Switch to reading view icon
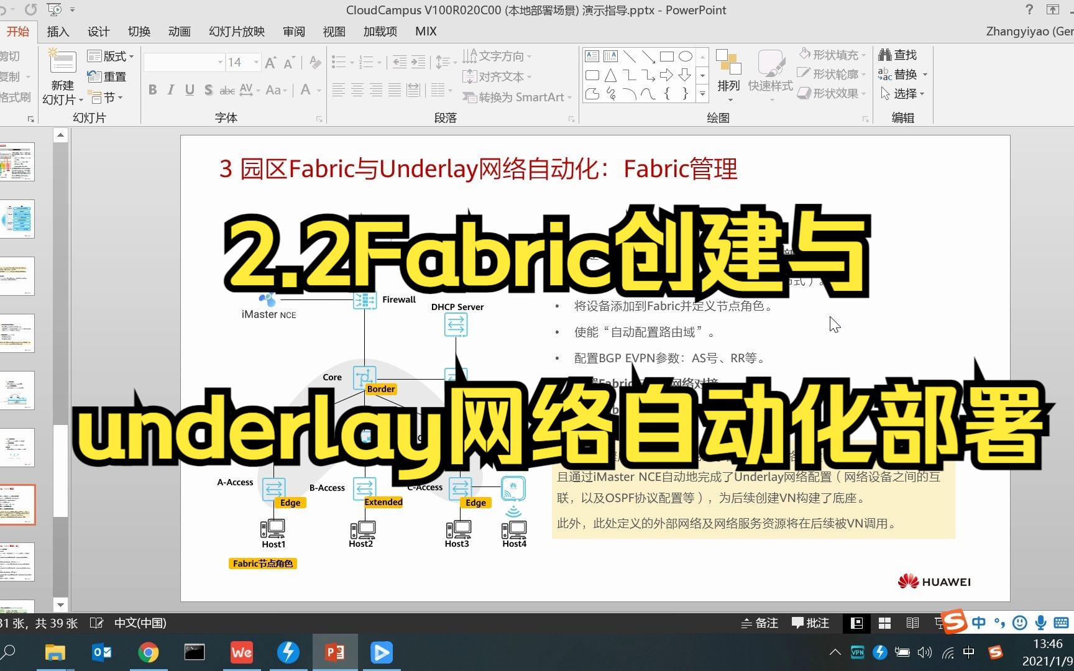This screenshot has width=1074, height=671. coord(912,623)
